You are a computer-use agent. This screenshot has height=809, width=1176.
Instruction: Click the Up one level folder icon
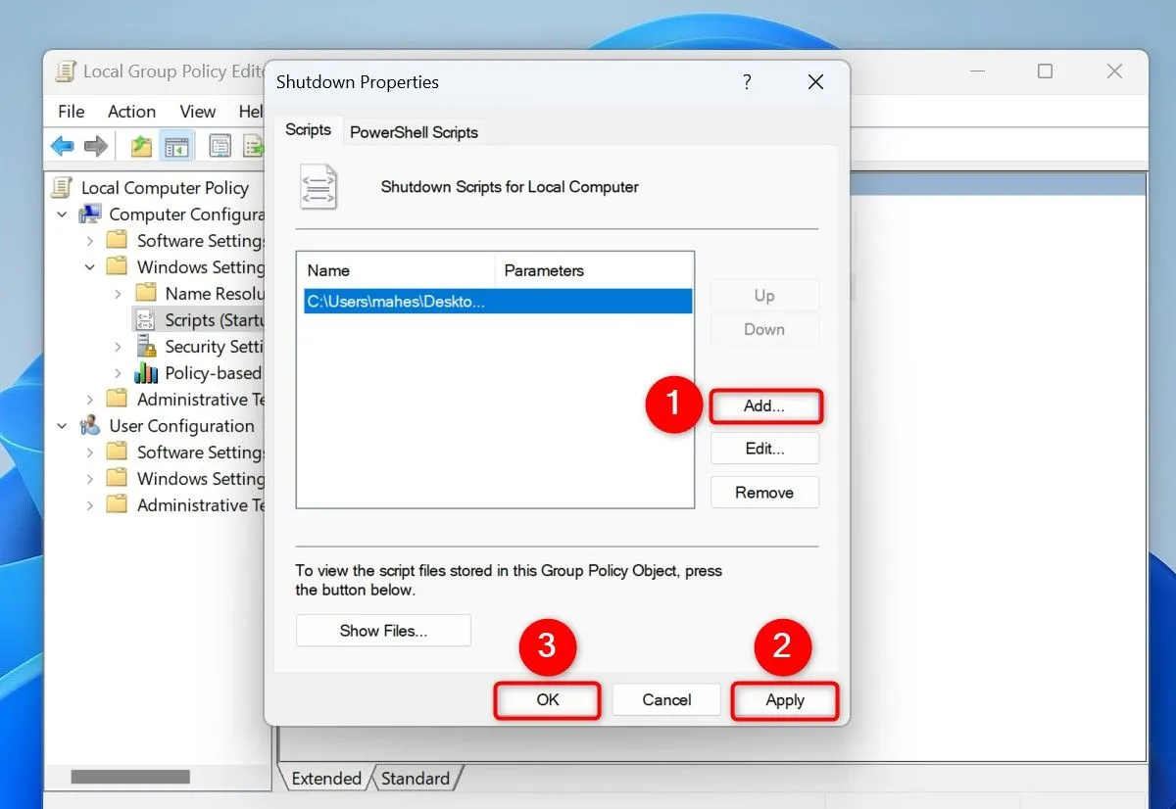click(x=139, y=145)
